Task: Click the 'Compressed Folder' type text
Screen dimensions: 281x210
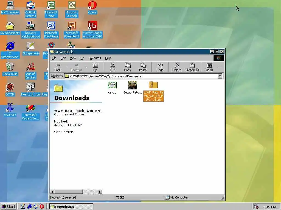Action: [69, 114]
